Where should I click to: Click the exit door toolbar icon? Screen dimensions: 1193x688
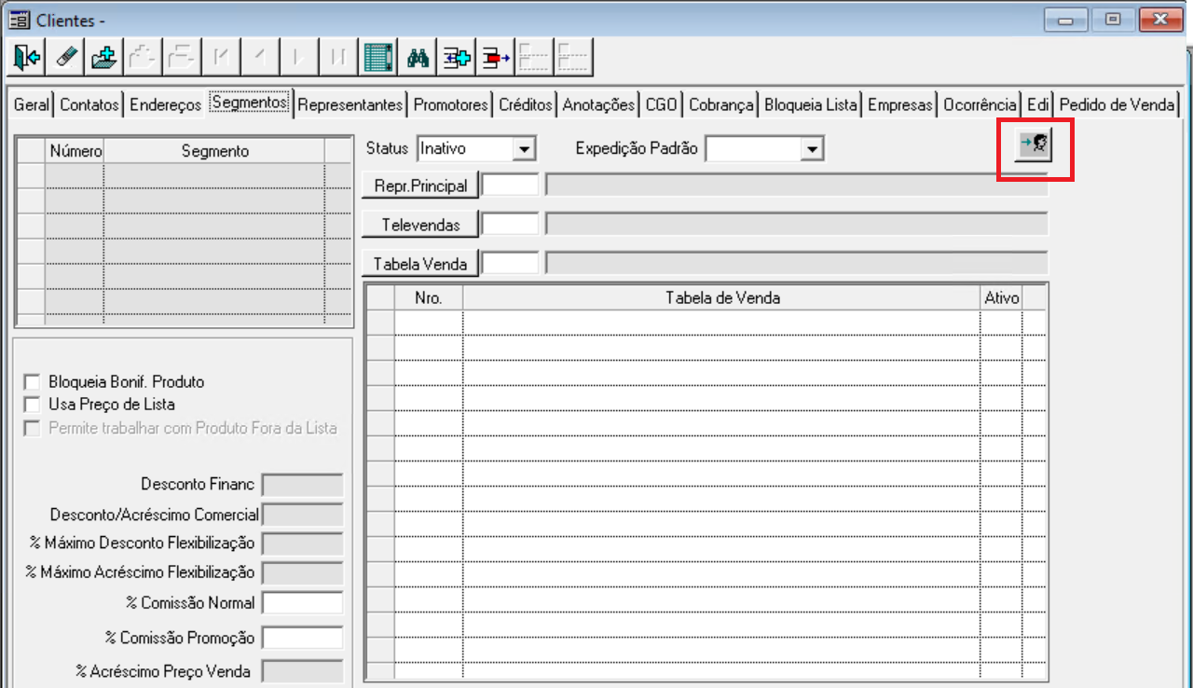coord(26,58)
